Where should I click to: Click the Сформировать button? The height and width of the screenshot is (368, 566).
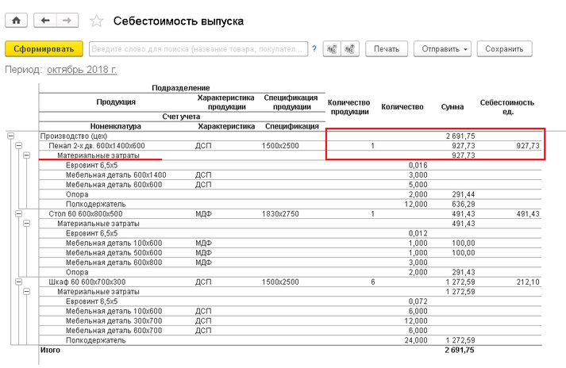click(x=44, y=49)
